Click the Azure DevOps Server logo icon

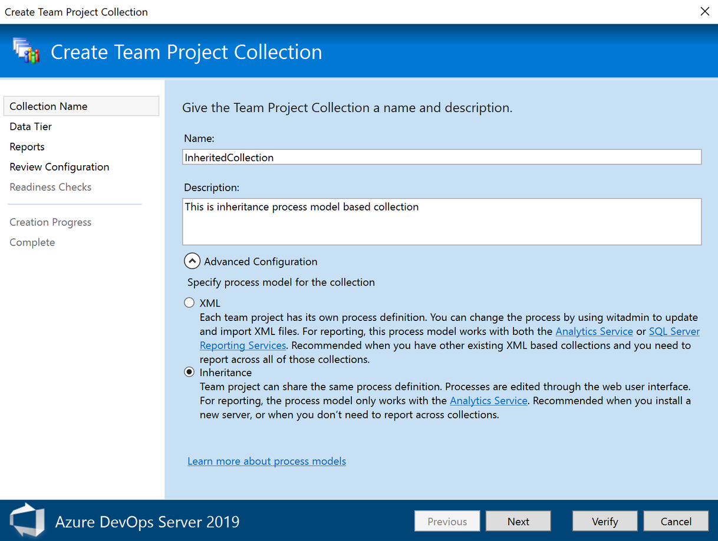pos(27,521)
